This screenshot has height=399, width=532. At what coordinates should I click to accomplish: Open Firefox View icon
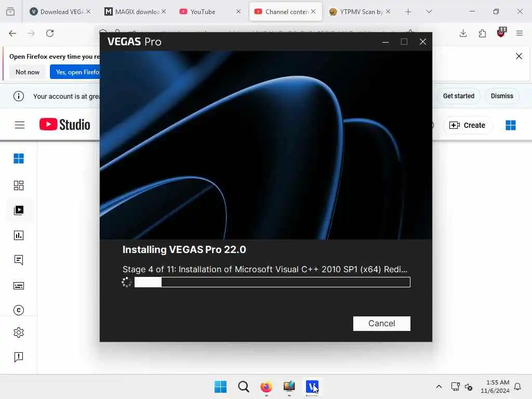point(10,12)
